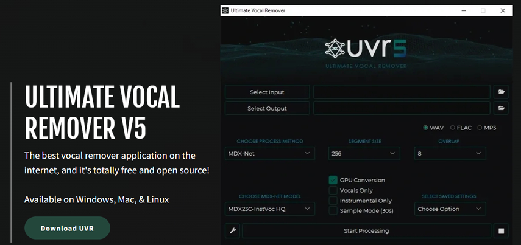The image size is (521, 245).
Task: Click the Download UVR button
Action: 67,228
